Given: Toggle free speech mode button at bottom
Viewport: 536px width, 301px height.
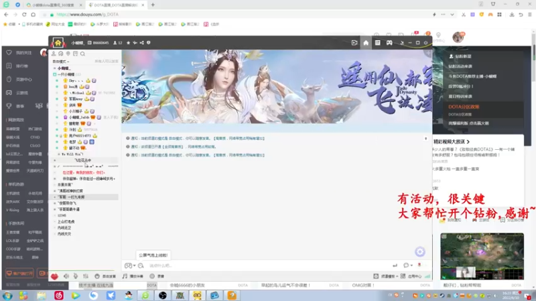Looking at the screenshot, I should [x=106, y=276].
